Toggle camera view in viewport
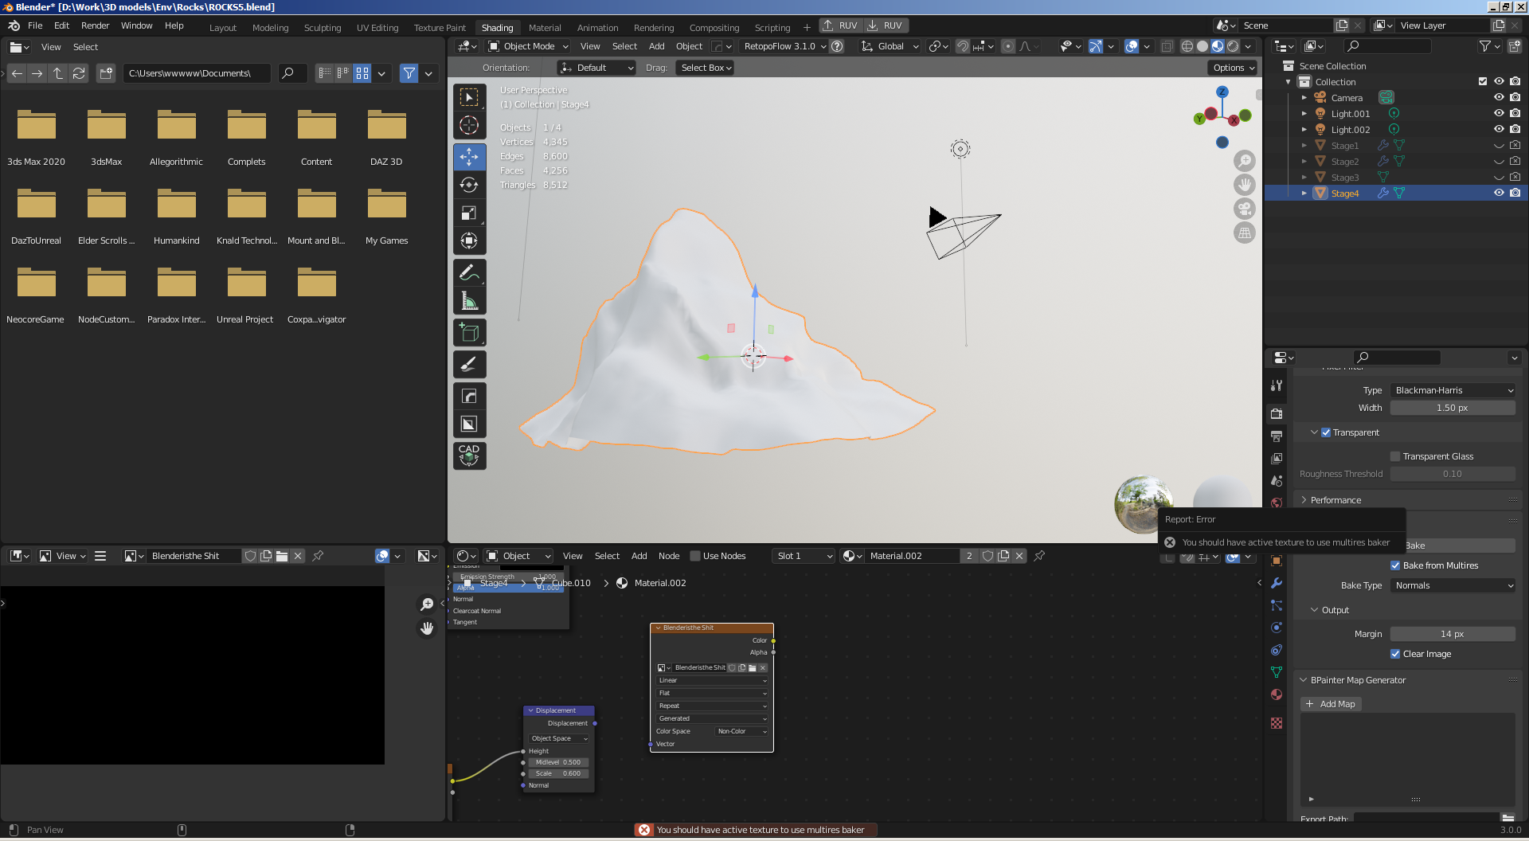1529x841 pixels. [1244, 209]
